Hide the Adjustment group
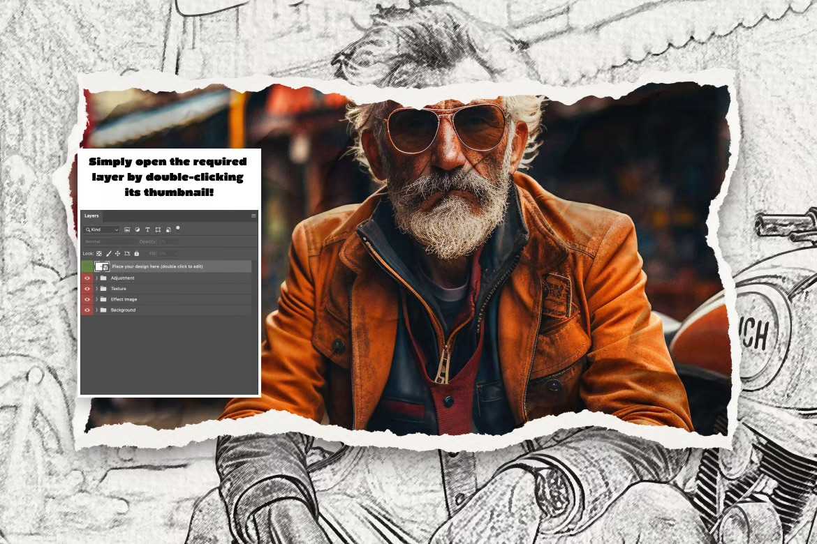The image size is (817, 544). coord(87,278)
